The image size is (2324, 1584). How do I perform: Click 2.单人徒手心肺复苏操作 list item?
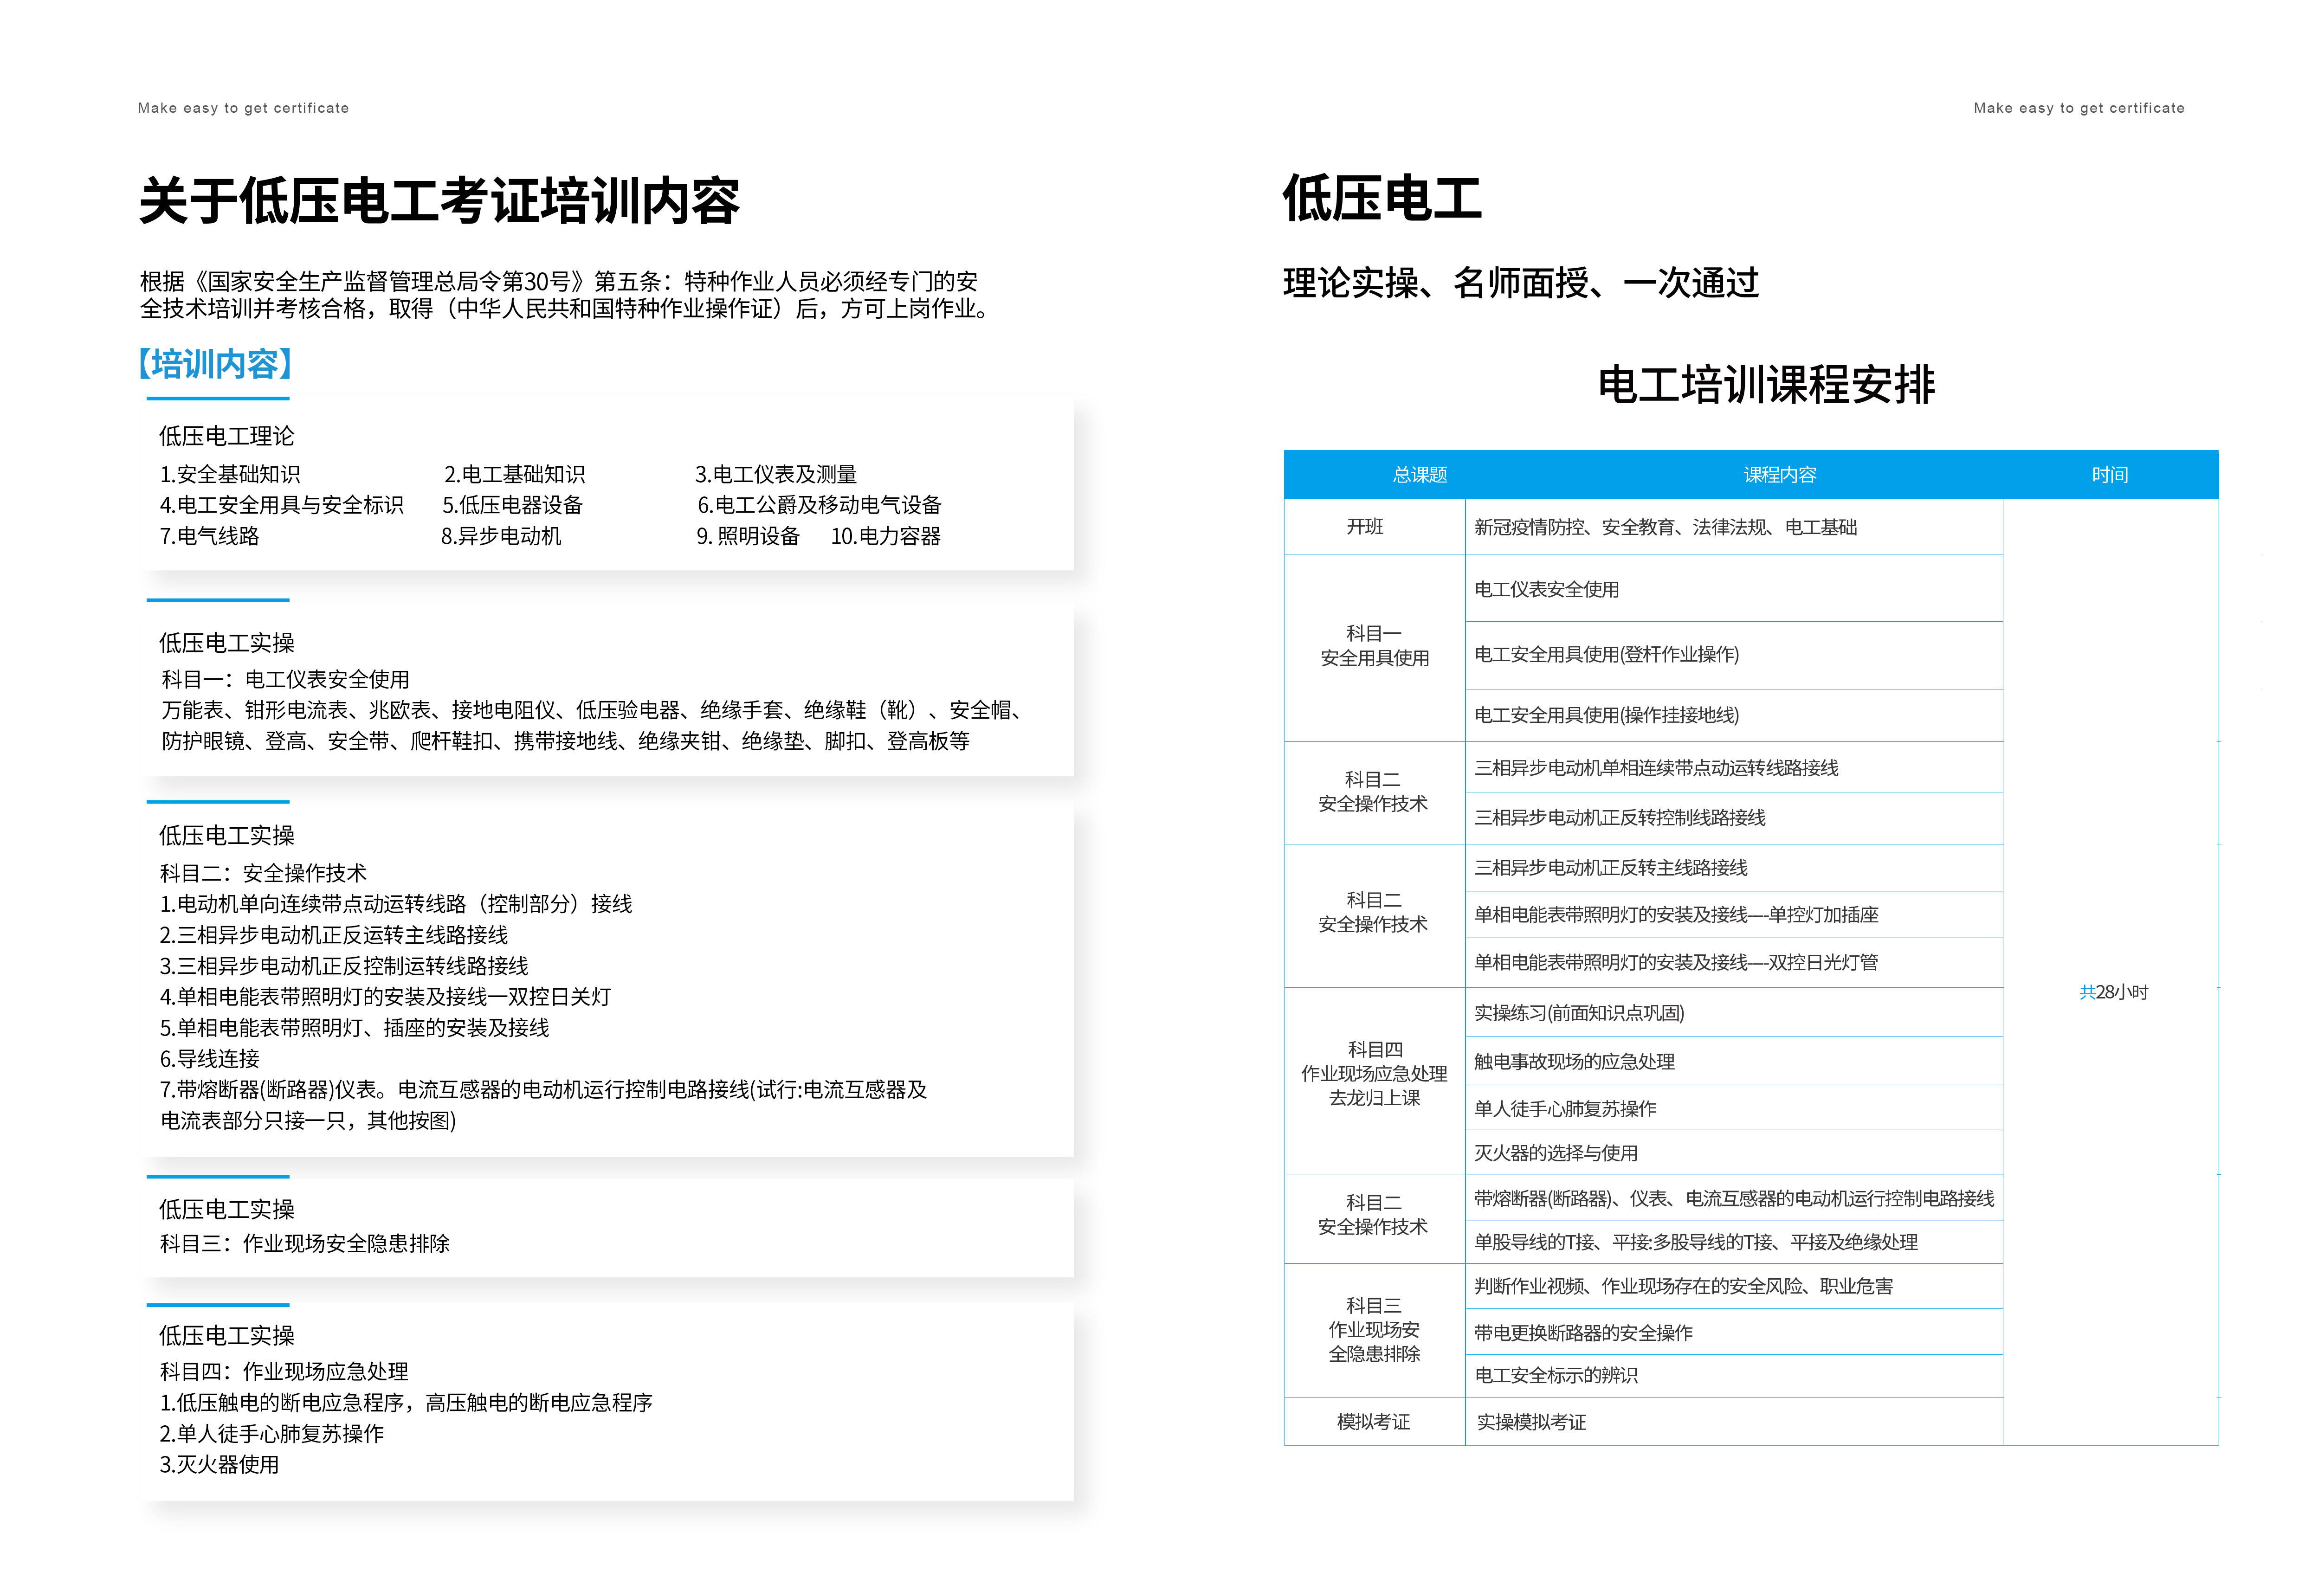[272, 1433]
